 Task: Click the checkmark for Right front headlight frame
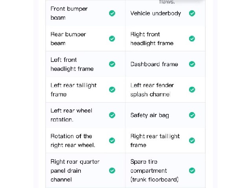coord(192,39)
